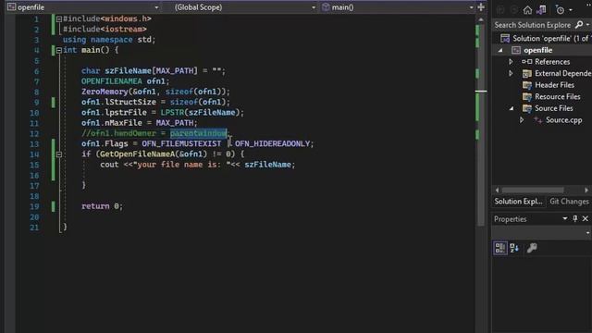Select the References tree item
This screenshot has width=592, height=333.
552,62
